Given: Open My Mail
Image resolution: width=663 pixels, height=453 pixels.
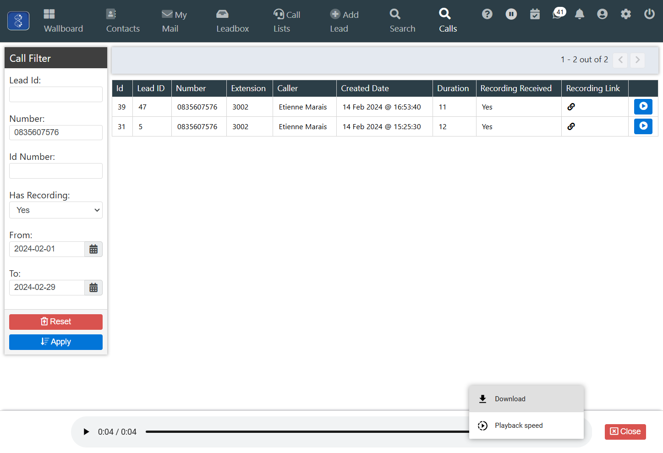Looking at the screenshot, I should [174, 21].
